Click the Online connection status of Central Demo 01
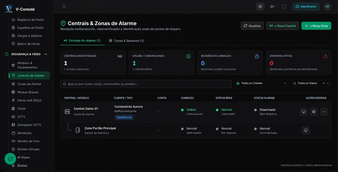This screenshot has width=338, height=172. [x=191, y=110]
